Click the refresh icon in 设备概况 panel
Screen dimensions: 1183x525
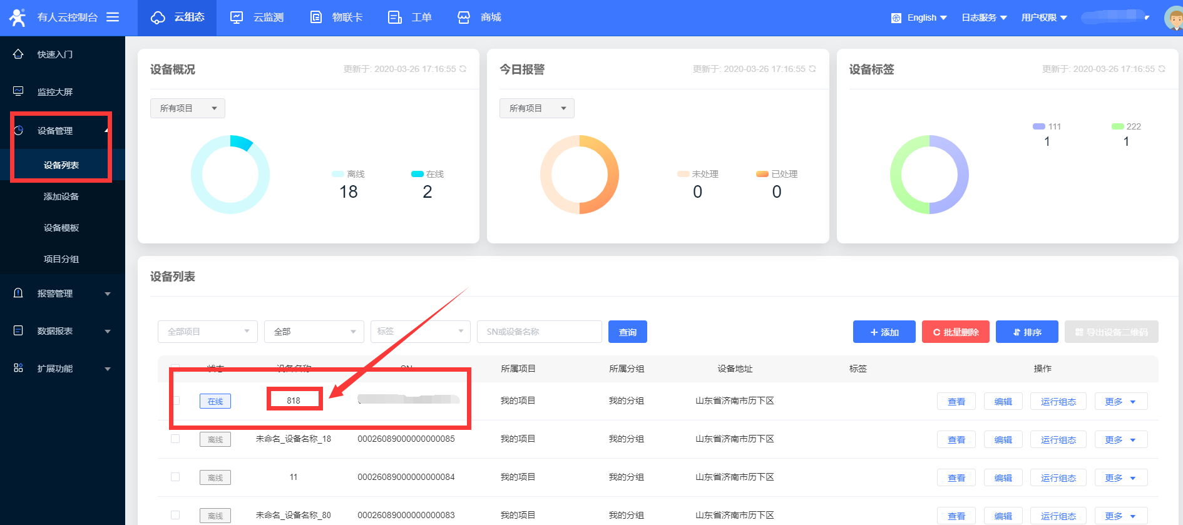[463, 69]
